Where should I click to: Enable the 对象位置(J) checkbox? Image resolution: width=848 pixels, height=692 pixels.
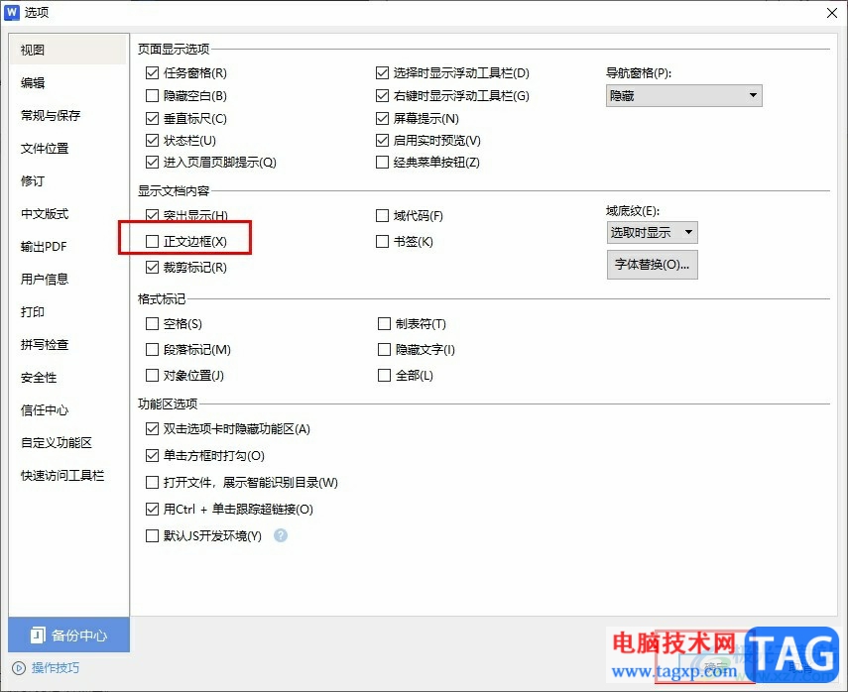pos(152,375)
